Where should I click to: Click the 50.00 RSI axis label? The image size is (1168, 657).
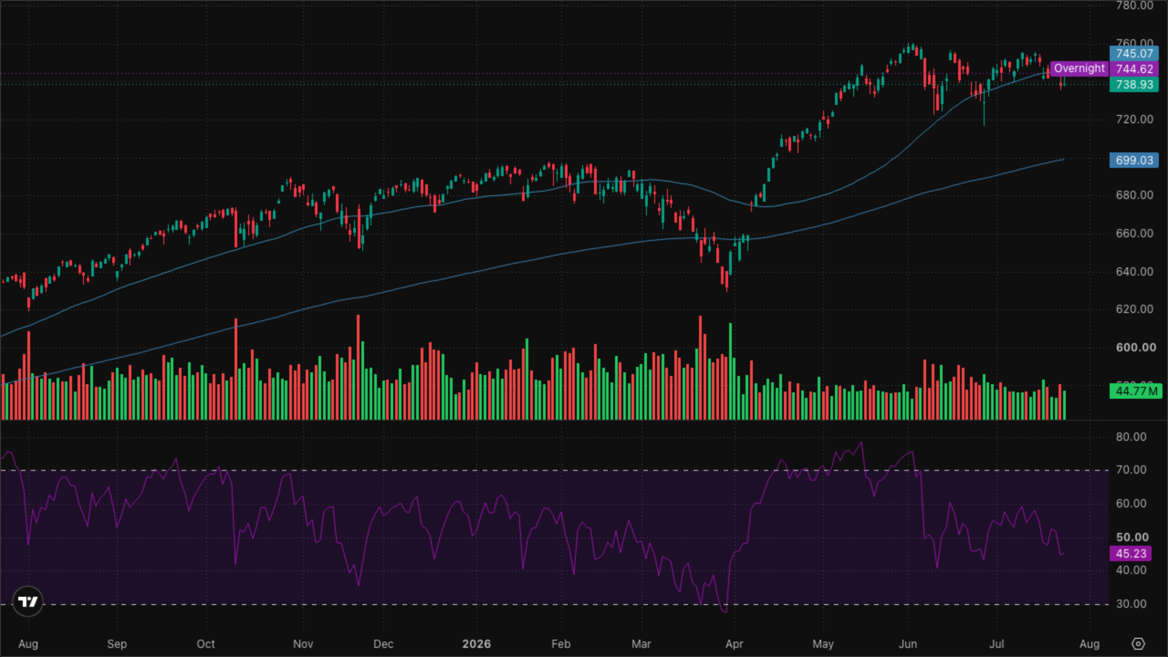coord(1132,537)
